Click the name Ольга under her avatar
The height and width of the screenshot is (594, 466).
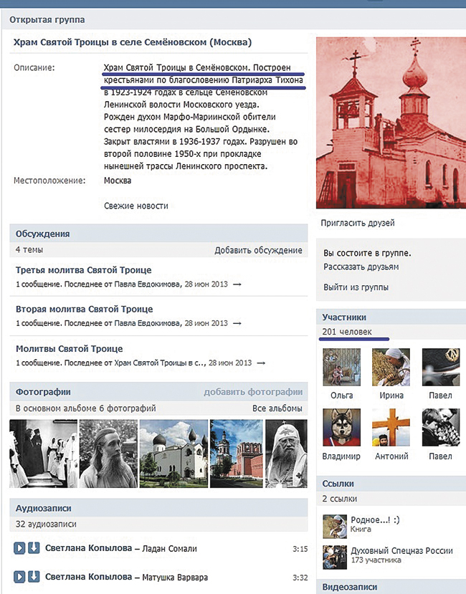click(342, 396)
